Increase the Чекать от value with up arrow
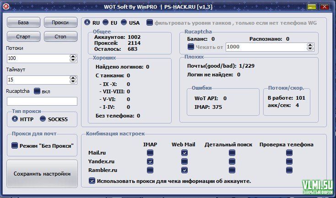Screen dimensions: 336x198 (311, 45)
